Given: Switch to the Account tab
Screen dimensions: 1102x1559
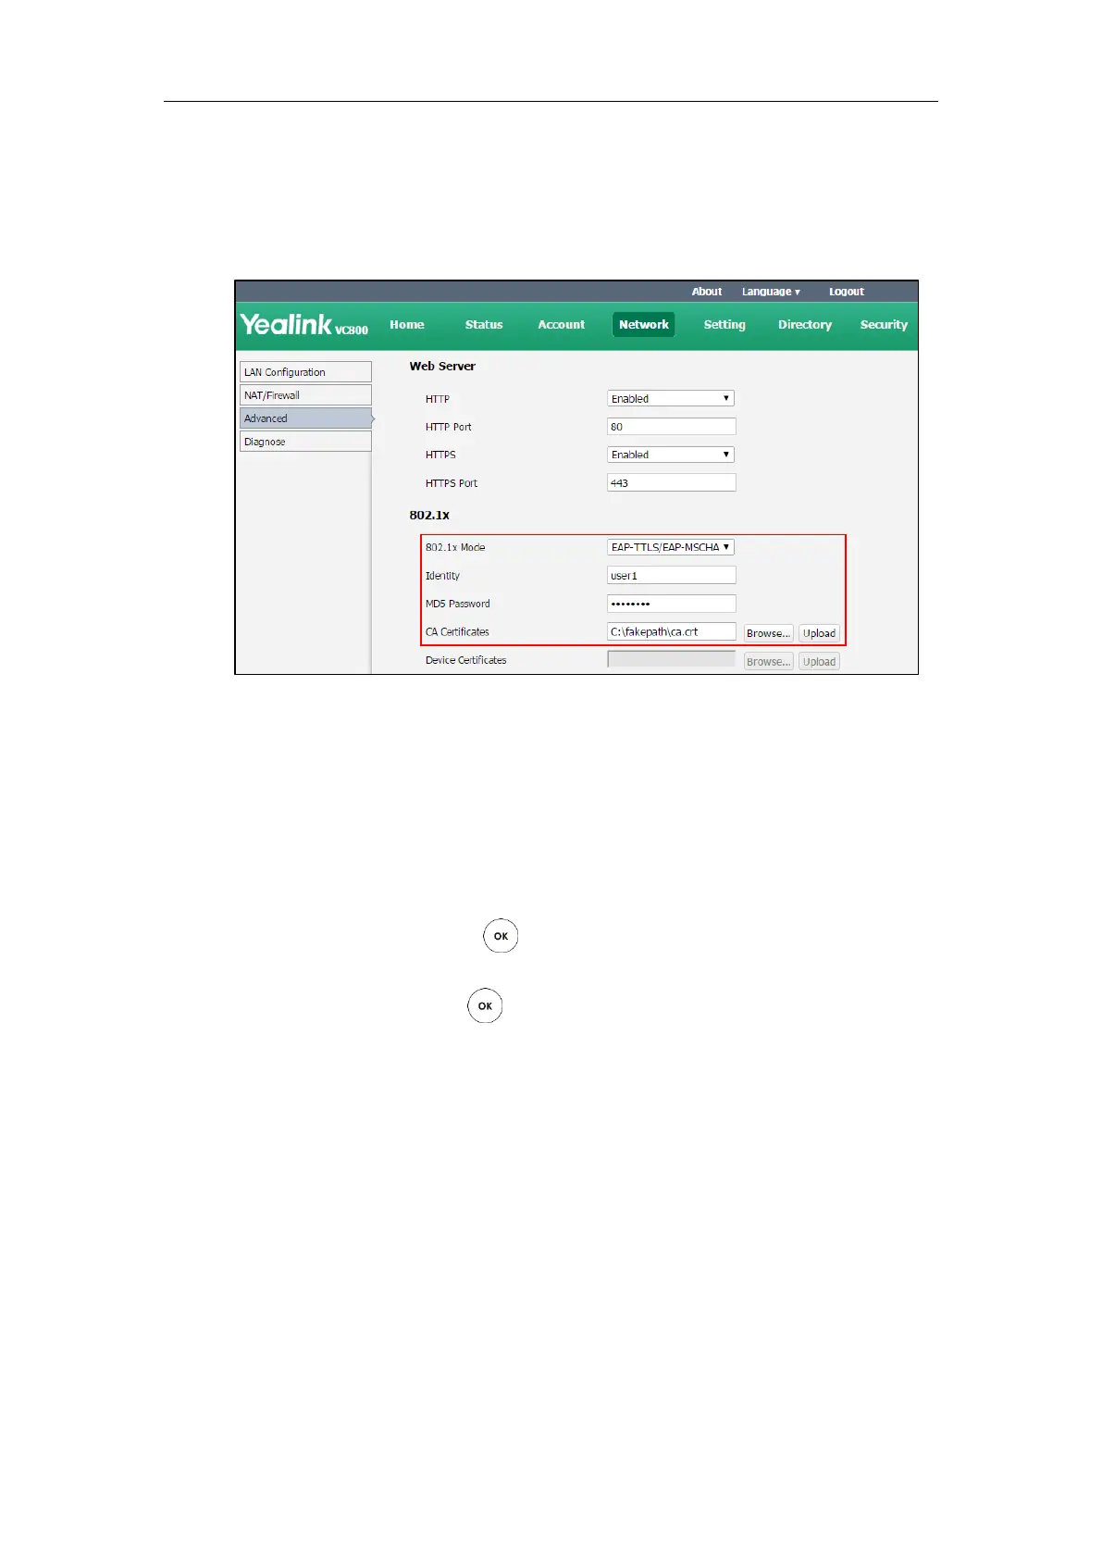Looking at the screenshot, I should click(x=562, y=325).
